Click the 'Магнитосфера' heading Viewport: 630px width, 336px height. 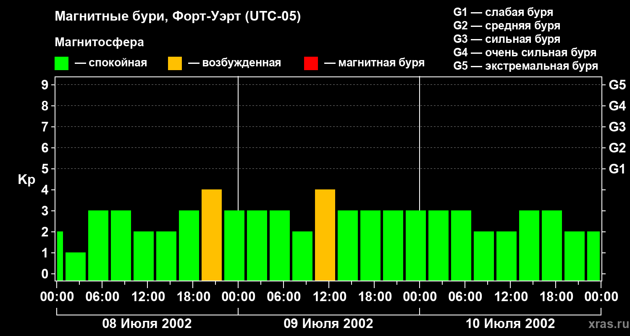[x=99, y=42]
